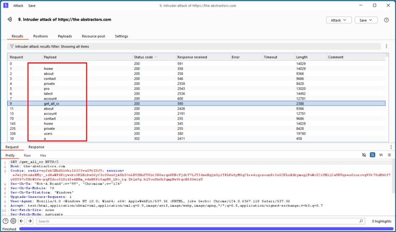Select the Raw view tab
Viewport: 396px width, 232px height.
pos(27,155)
